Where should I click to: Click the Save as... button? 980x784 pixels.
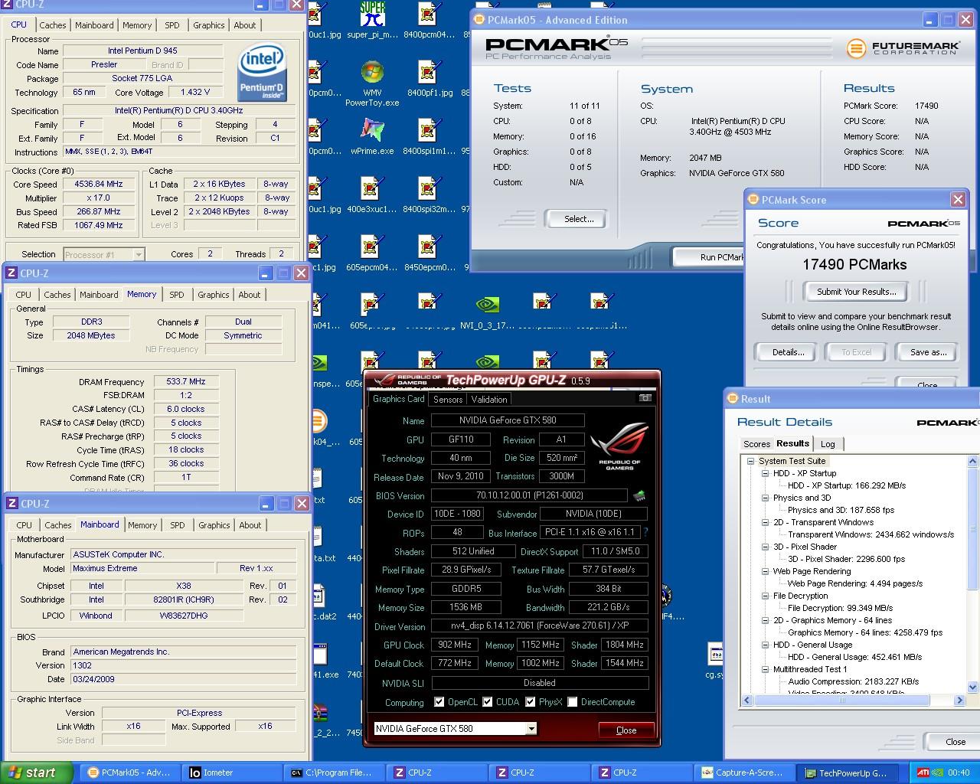[x=928, y=352]
